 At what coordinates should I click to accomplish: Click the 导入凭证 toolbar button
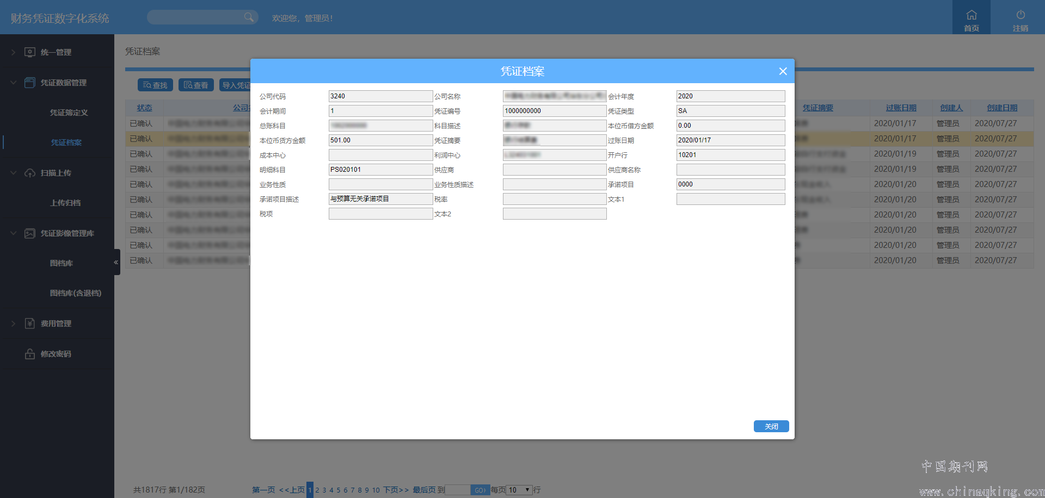[235, 85]
